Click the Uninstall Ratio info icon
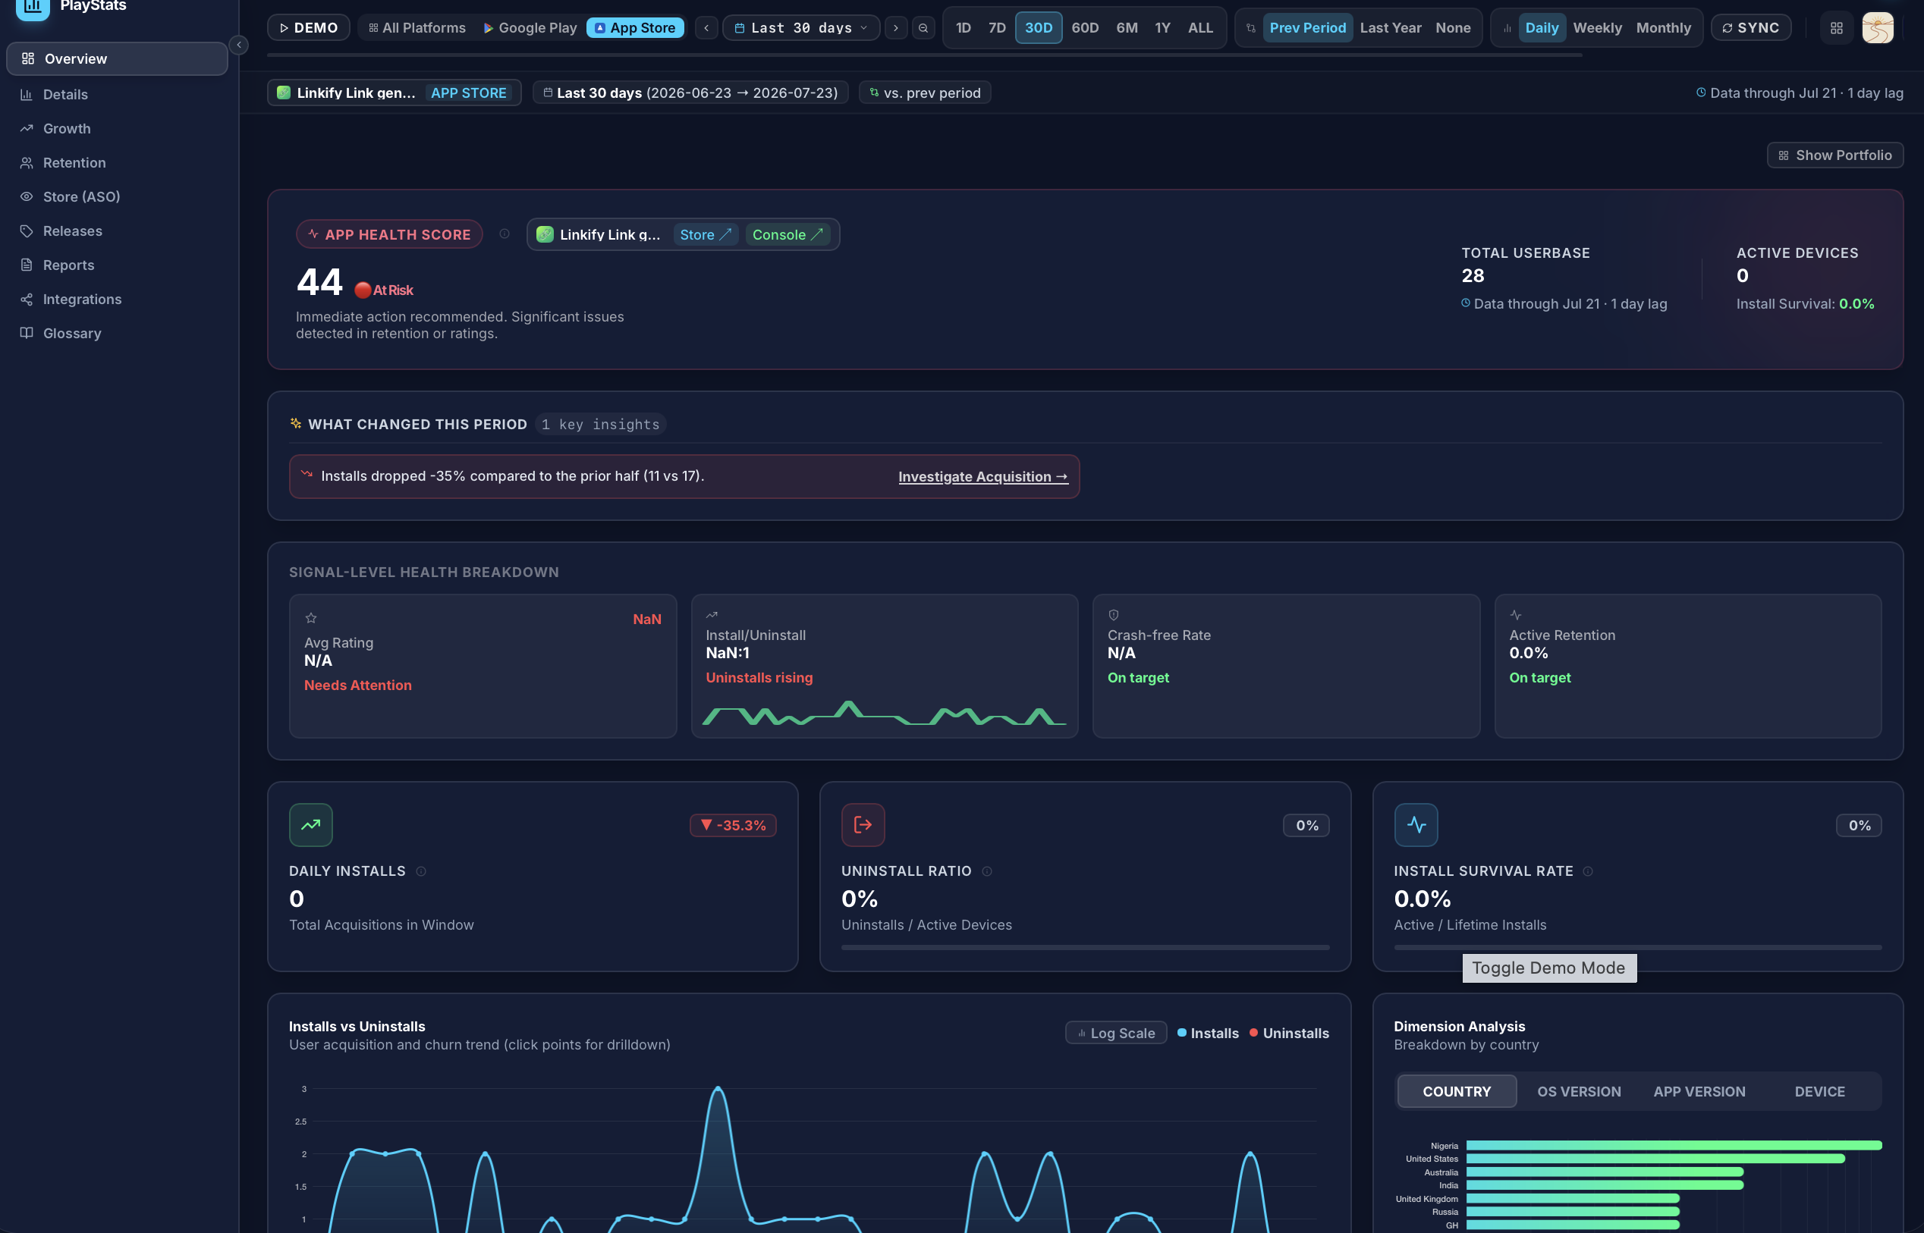This screenshot has width=1924, height=1233. 987,871
